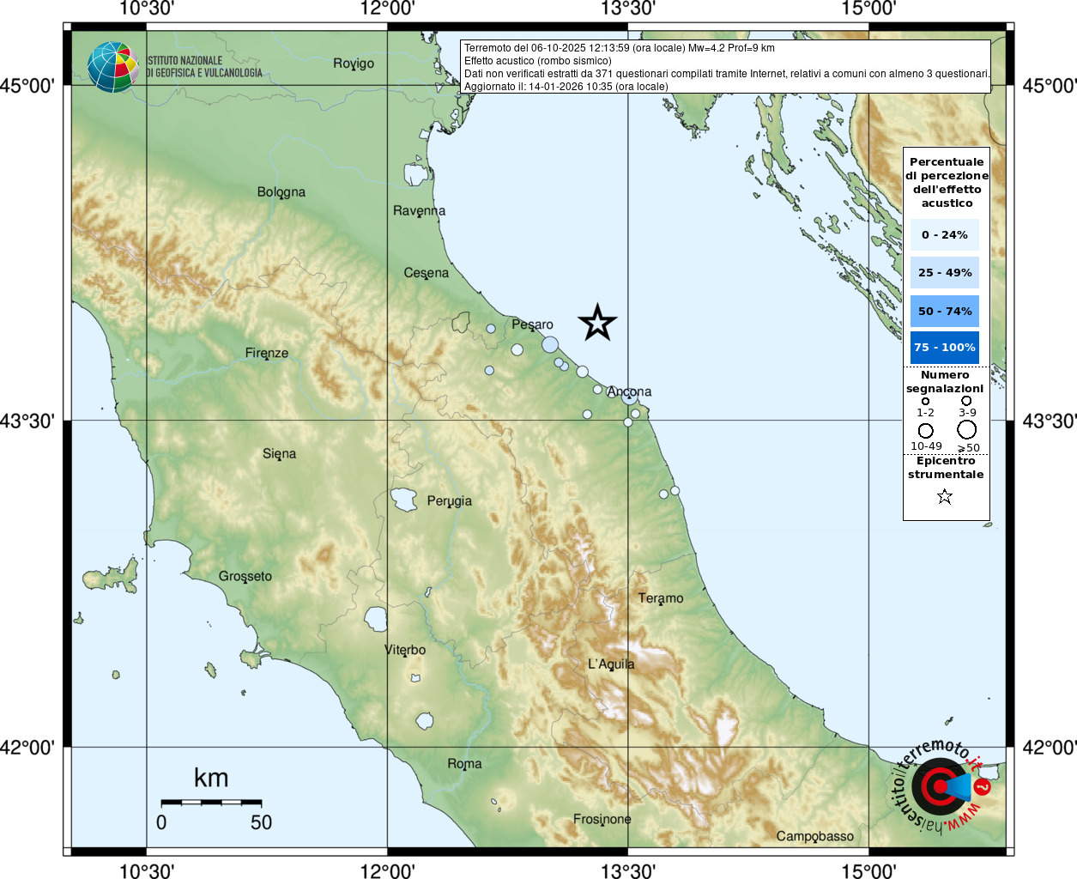
Task: Click the 0 - 24% legend swatch
Action: point(944,234)
